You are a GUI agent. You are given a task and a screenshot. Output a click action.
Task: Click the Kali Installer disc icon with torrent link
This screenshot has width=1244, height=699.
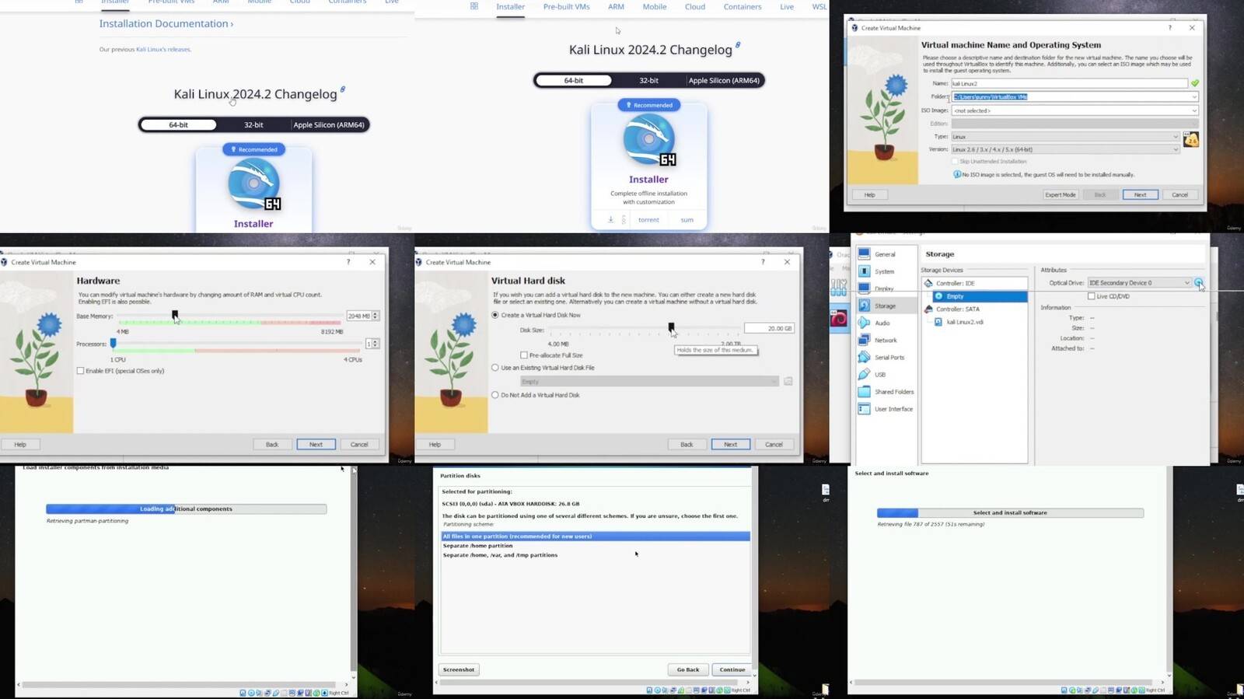click(x=649, y=140)
